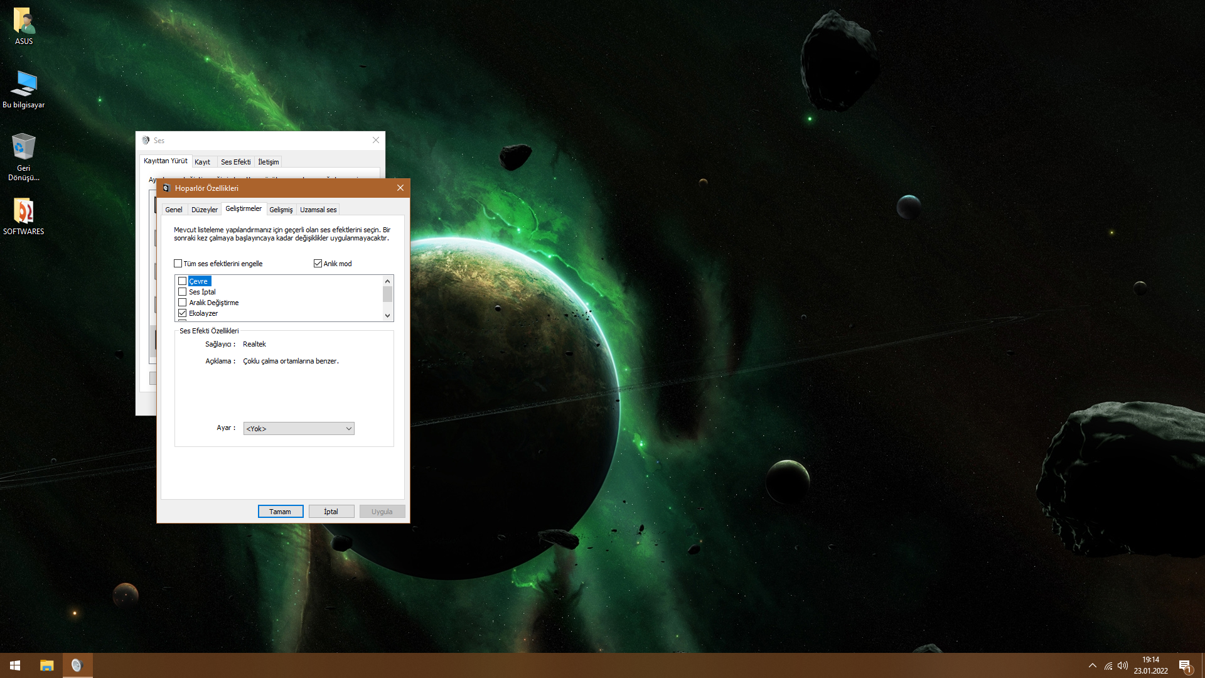Open the ASUS user folder icon

coord(24,21)
